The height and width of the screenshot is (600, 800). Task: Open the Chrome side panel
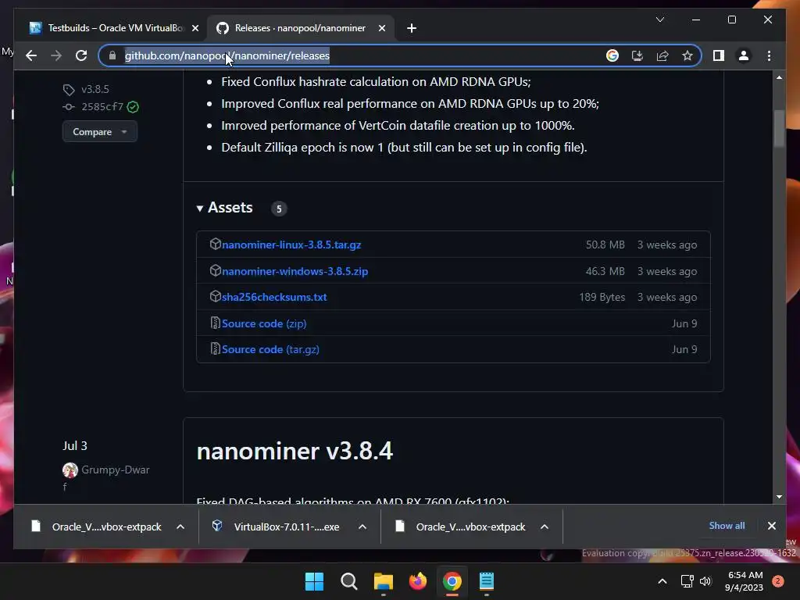coord(719,55)
